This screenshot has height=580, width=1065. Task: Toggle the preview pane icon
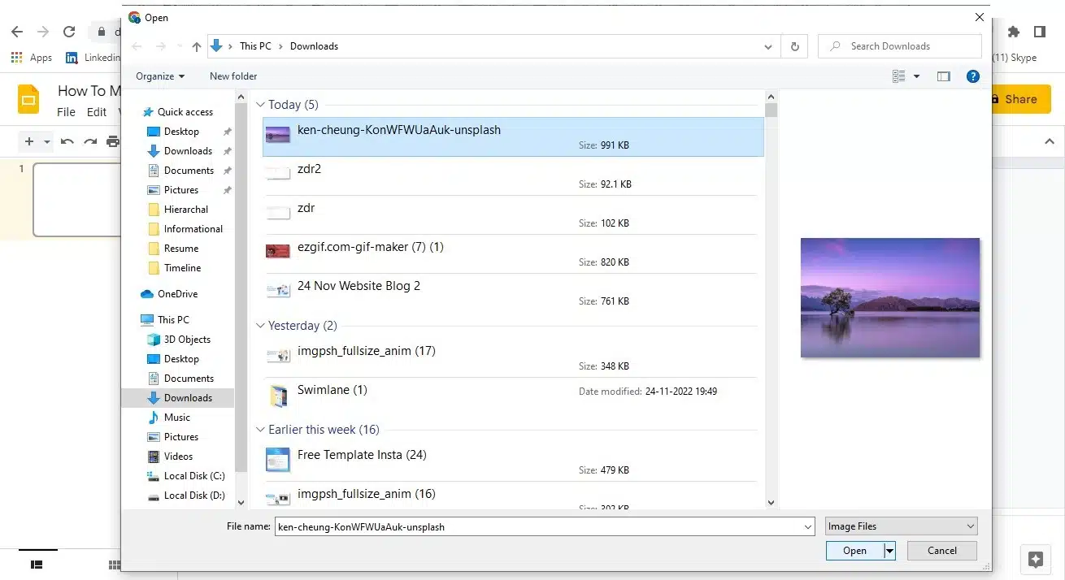click(943, 76)
